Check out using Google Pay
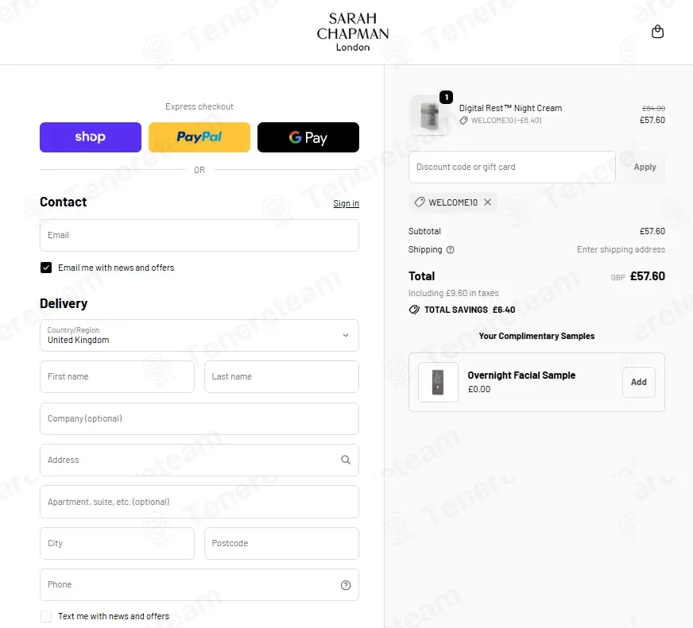The image size is (693, 628). pos(308,137)
